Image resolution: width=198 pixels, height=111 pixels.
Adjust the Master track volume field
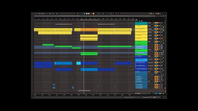pyautogui.click(x=156, y=93)
